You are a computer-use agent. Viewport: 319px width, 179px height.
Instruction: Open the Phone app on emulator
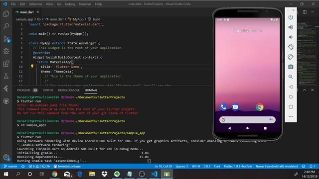pyautogui.click(x=223, y=107)
